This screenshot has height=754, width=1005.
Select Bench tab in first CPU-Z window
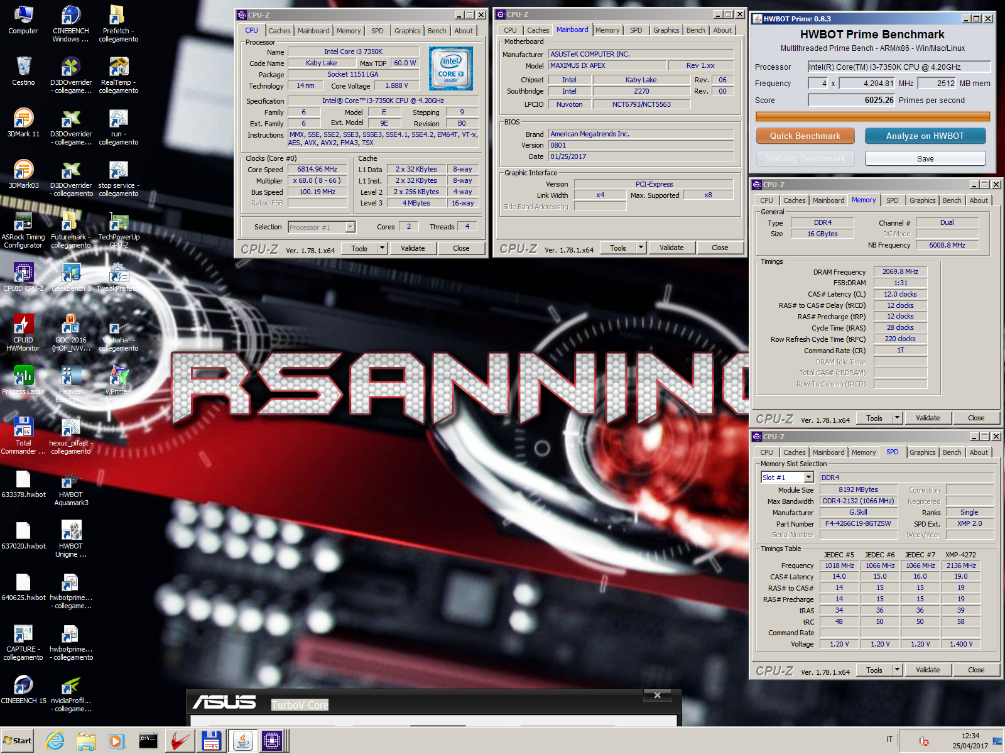tap(437, 31)
